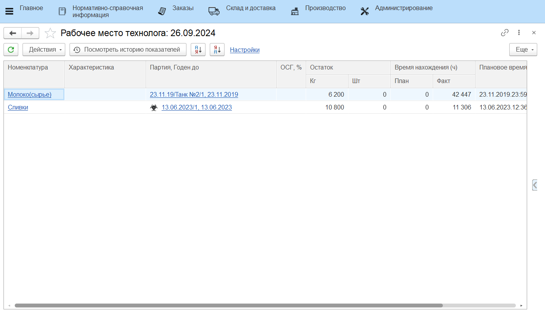The image size is (545, 316).
Task: Click the biohazard icon in Сливки row
Action: (x=154, y=108)
